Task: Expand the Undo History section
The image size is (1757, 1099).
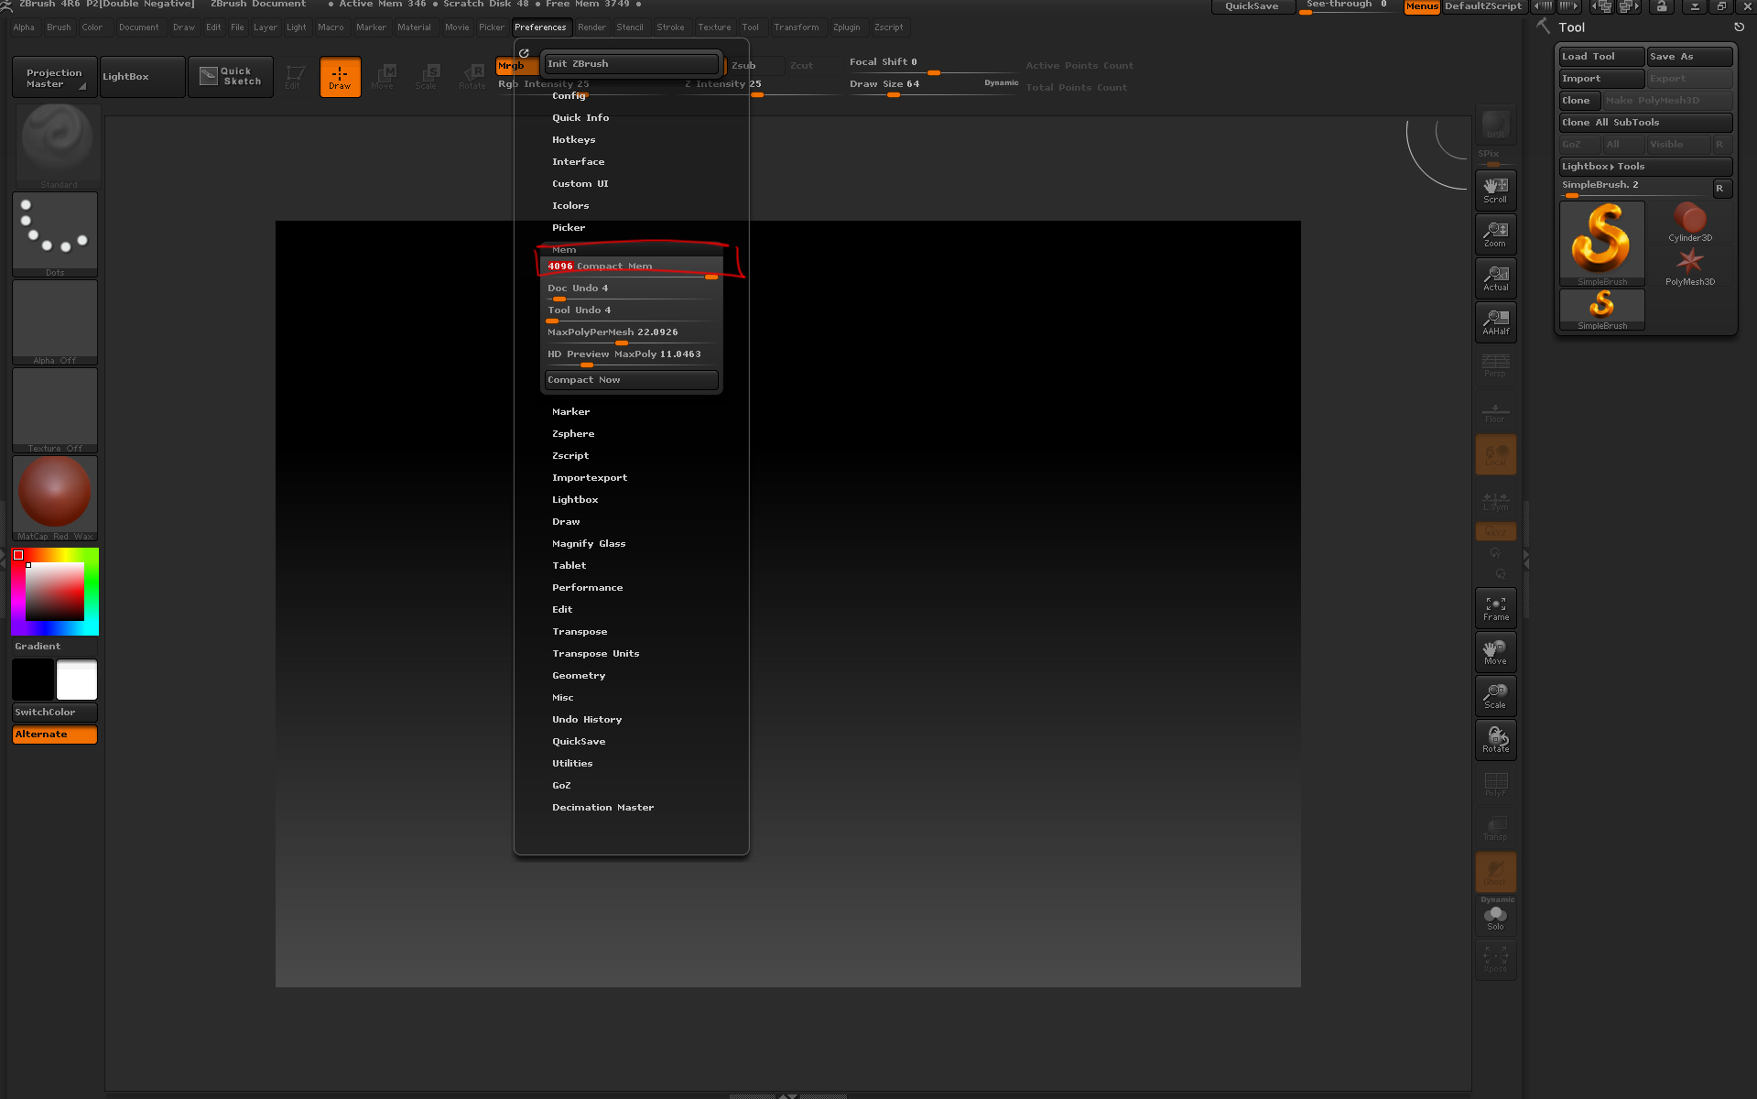Action: tap(587, 720)
